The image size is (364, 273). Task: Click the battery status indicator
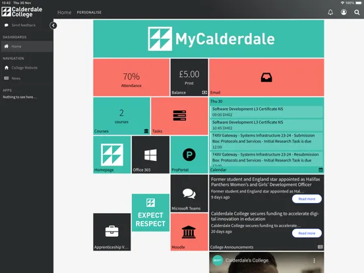pyautogui.click(x=359, y=3)
